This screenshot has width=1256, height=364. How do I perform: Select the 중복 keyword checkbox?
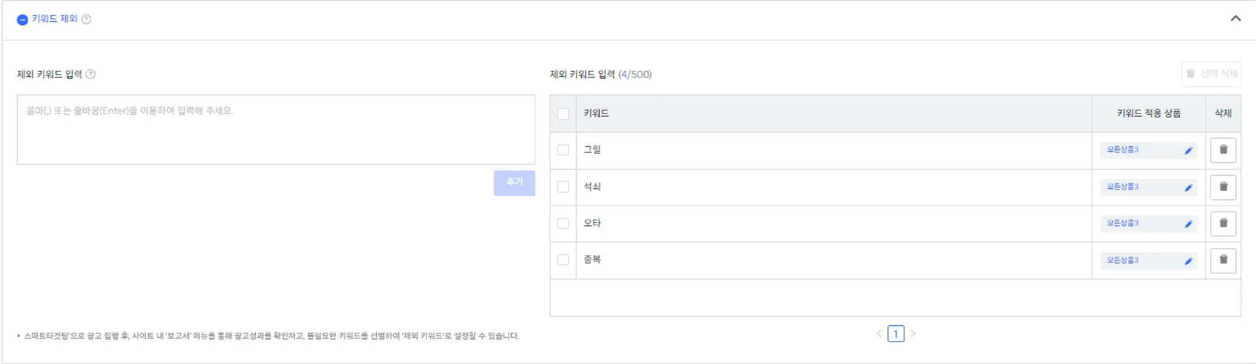(563, 259)
